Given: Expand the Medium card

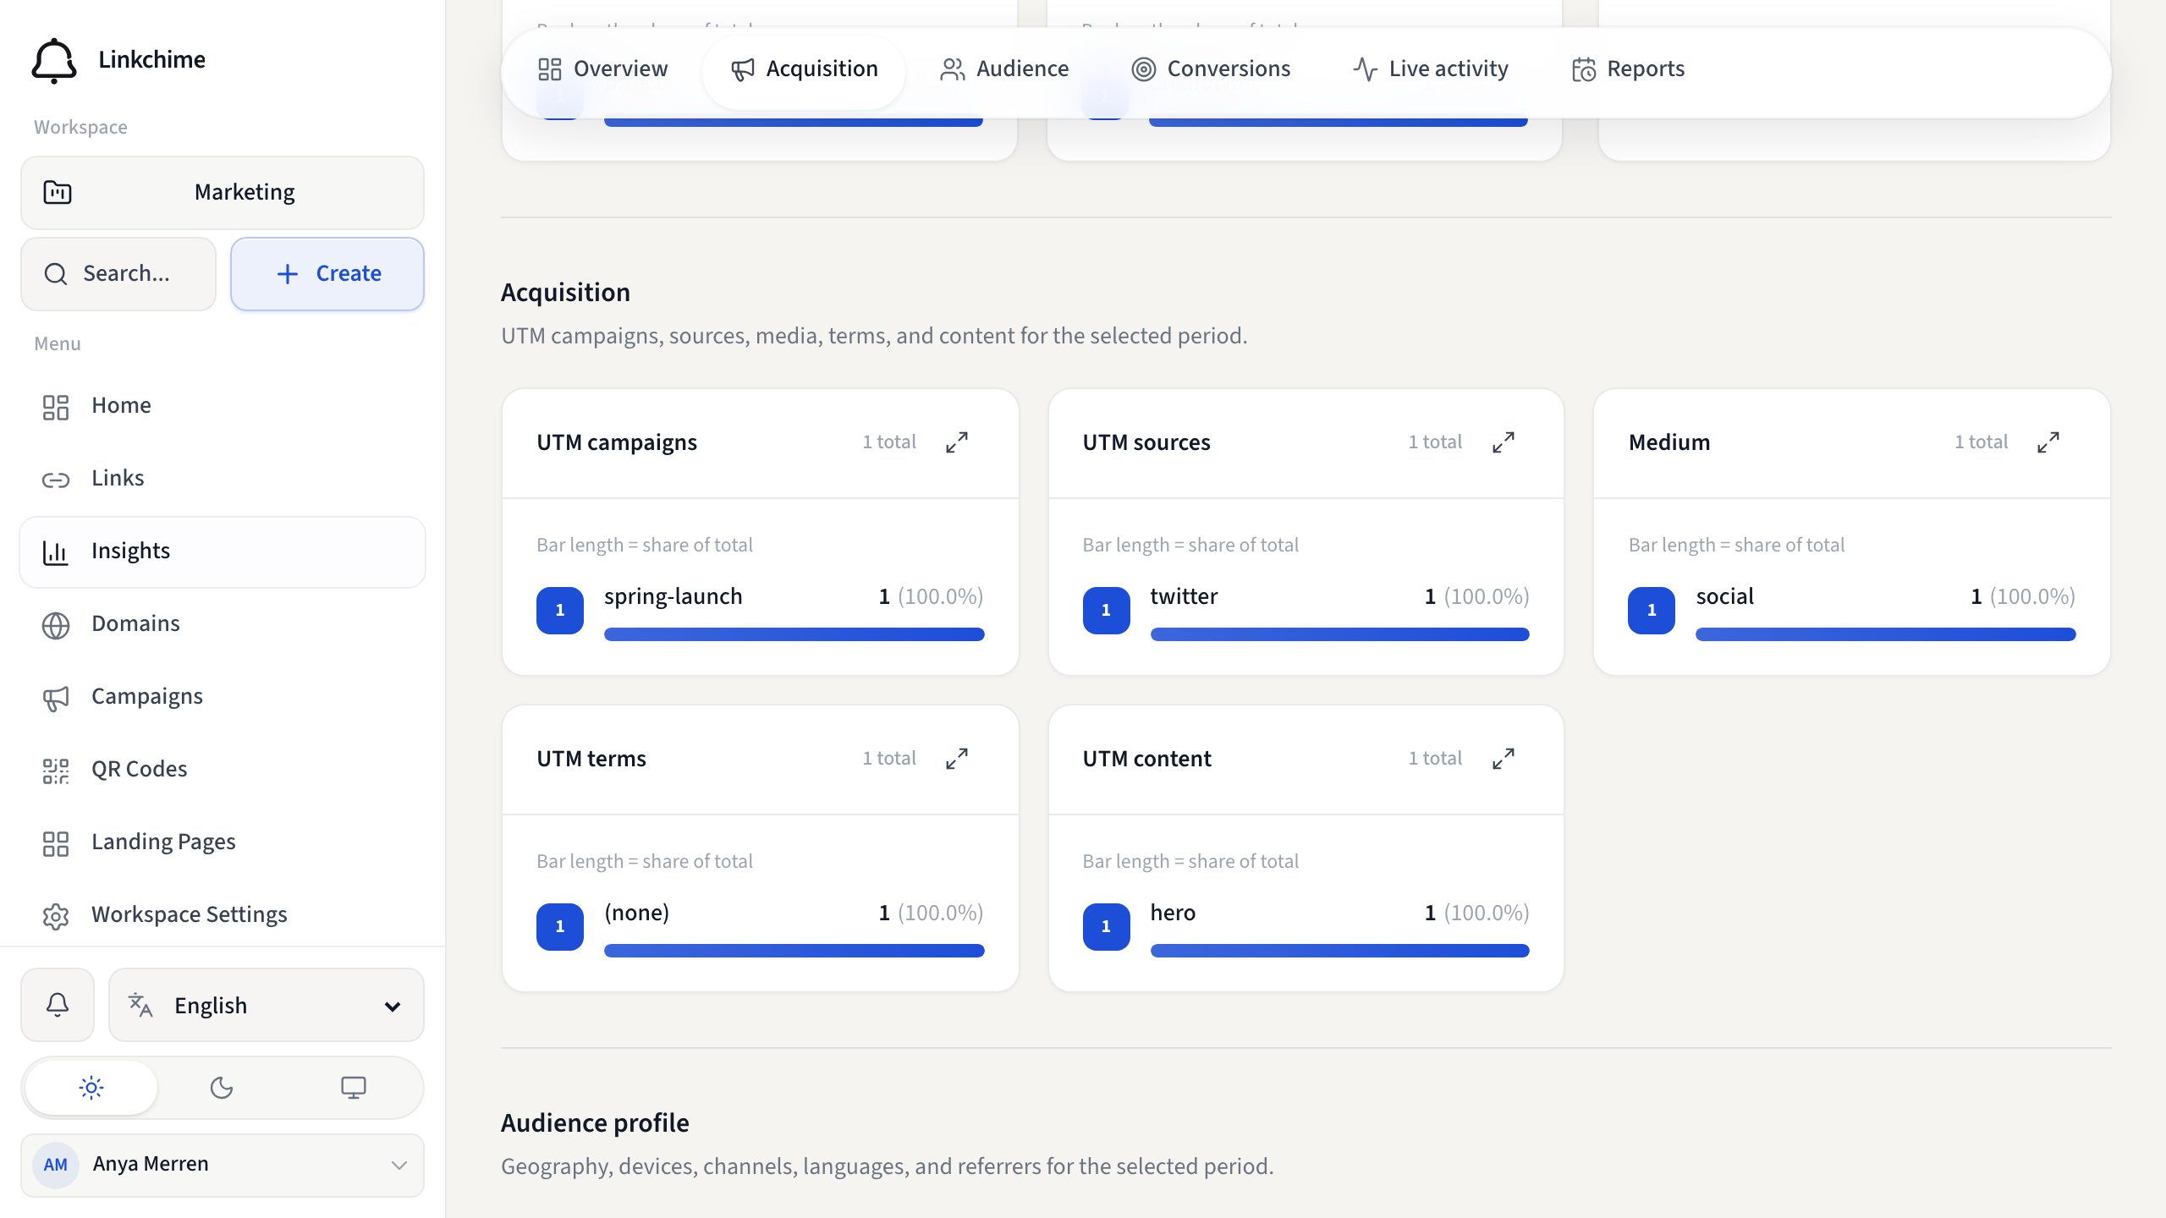Looking at the screenshot, I should [x=2048, y=443].
